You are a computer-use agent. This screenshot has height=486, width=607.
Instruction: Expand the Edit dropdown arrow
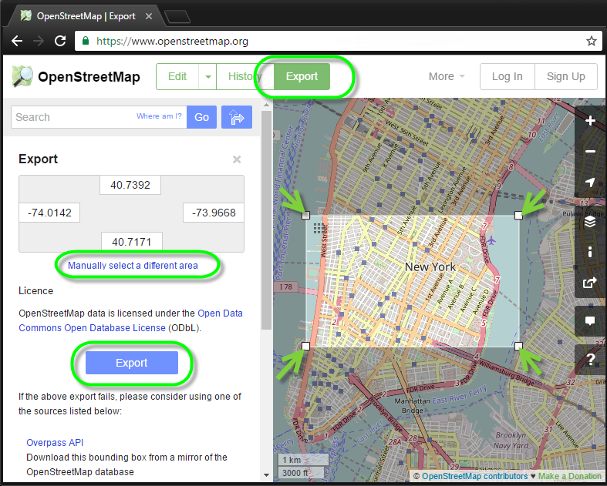point(208,76)
